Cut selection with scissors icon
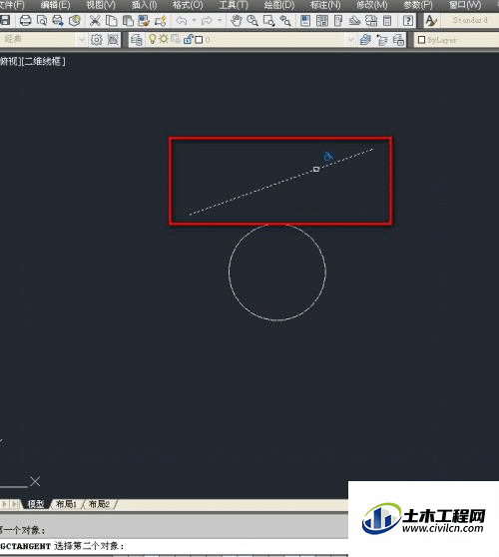499x557 pixels. click(95, 20)
